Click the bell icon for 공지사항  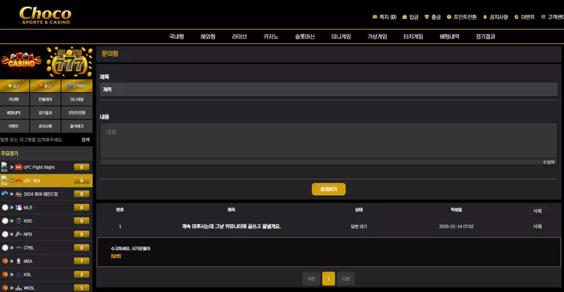485,17
